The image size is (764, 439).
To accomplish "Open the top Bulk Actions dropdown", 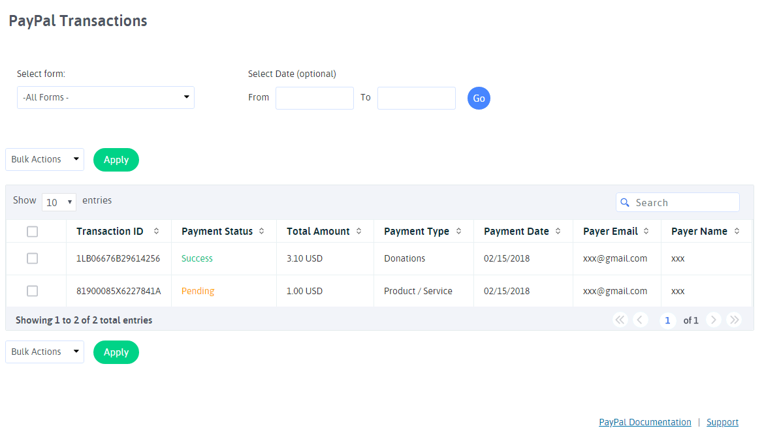I will 45,160.
